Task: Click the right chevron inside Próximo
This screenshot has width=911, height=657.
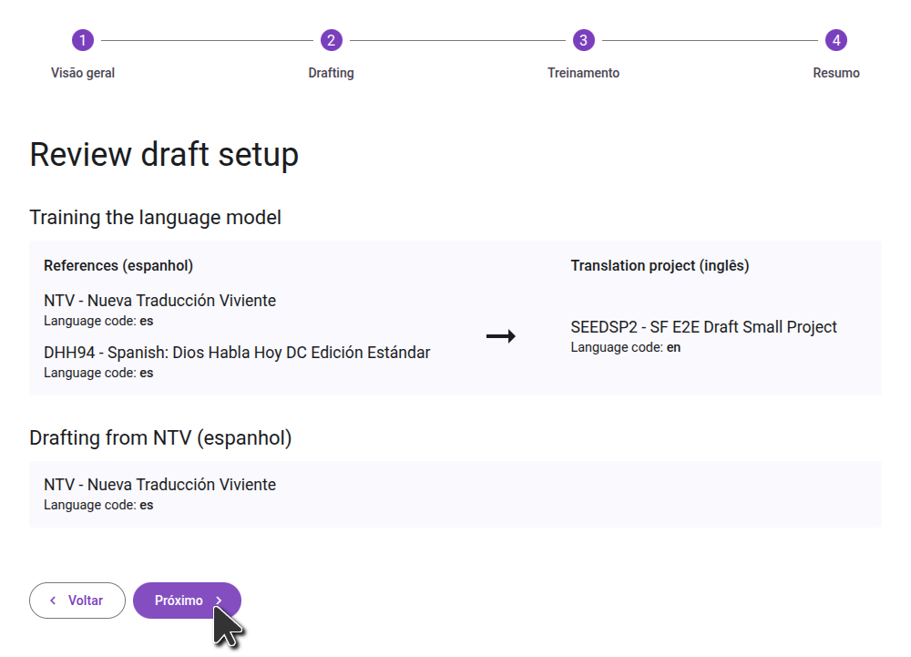Action: pos(219,601)
